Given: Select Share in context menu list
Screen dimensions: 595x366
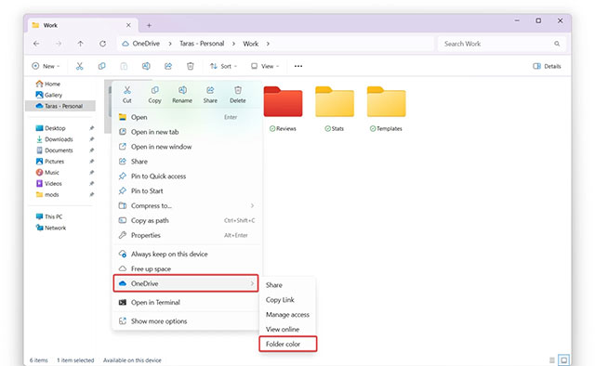Looking at the screenshot, I should pyautogui.click(x=186, y=162).
